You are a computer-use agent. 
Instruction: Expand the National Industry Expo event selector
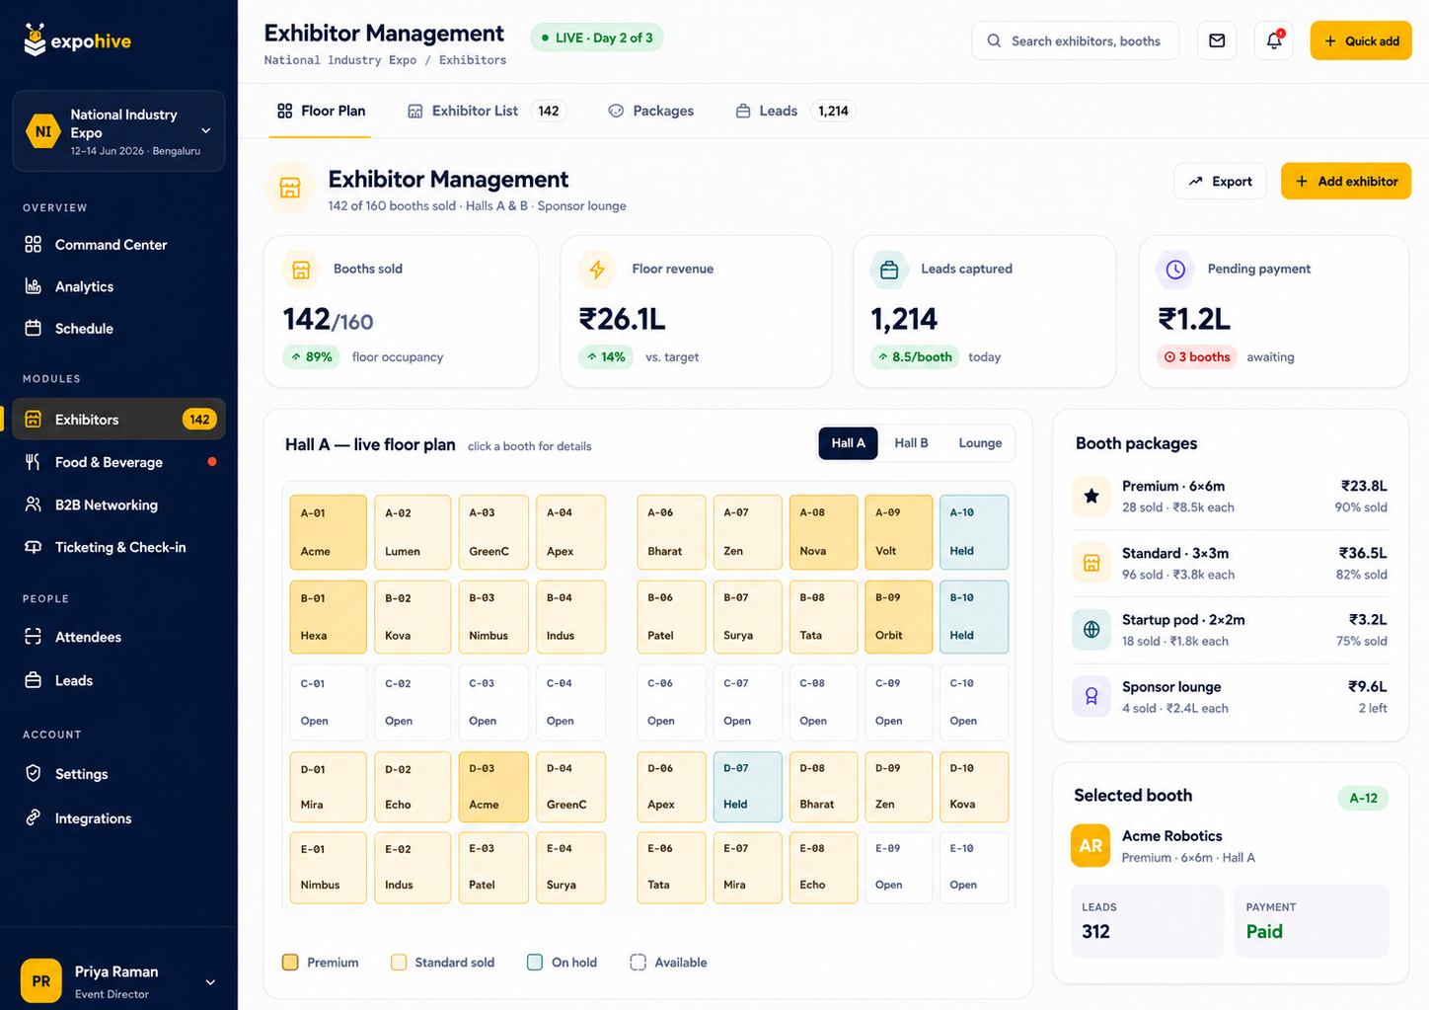[x=118, y=131]
